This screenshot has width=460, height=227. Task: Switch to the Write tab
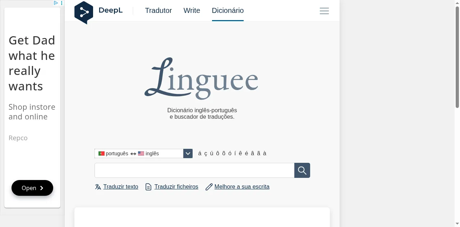(x=192, y=10)
